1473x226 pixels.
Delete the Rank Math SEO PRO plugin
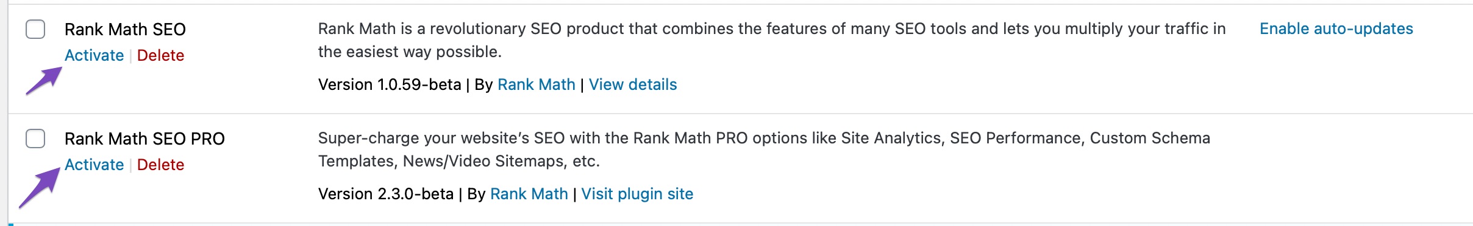[x=160, y=165]
